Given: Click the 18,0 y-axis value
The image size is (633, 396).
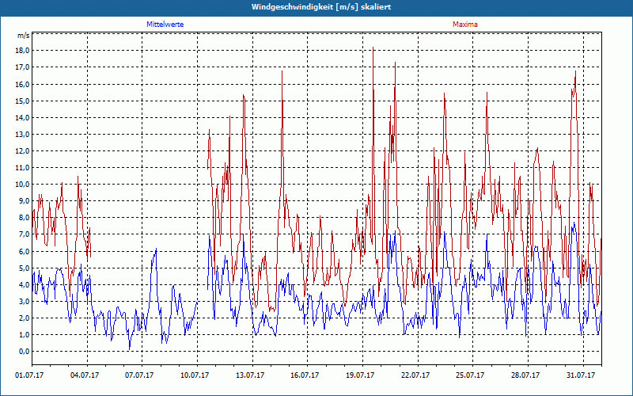Looking at the screenshot, I should [22, 51].
